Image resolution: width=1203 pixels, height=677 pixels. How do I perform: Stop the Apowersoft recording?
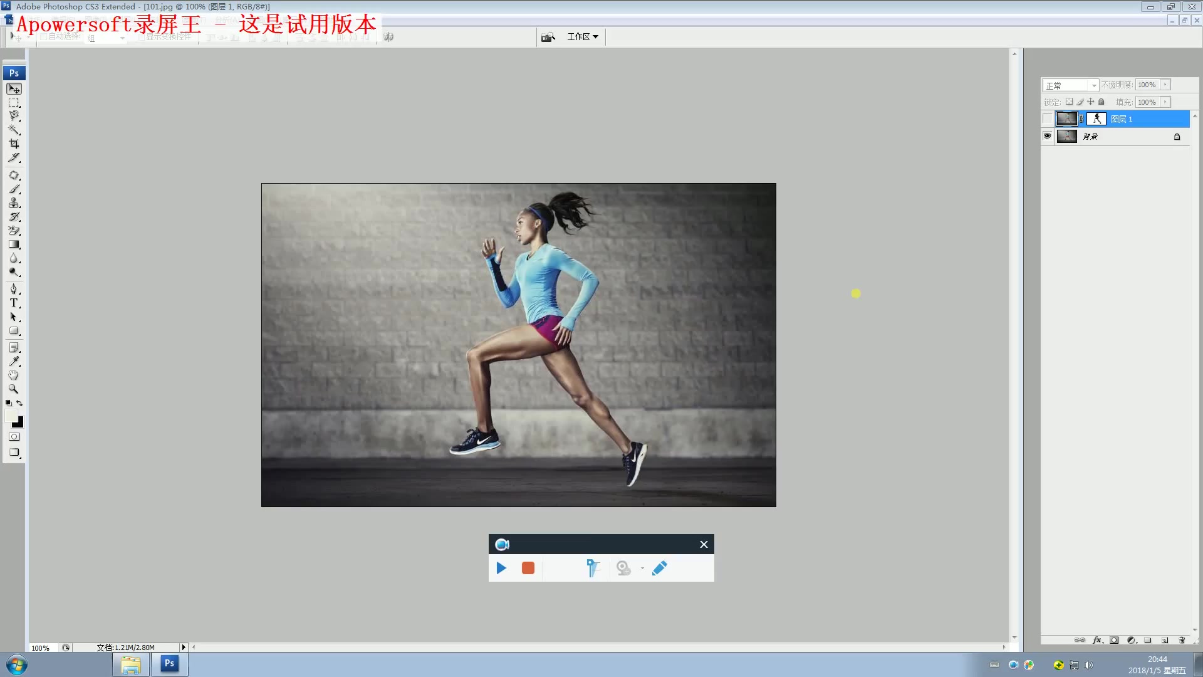click(x=528, y=569)
